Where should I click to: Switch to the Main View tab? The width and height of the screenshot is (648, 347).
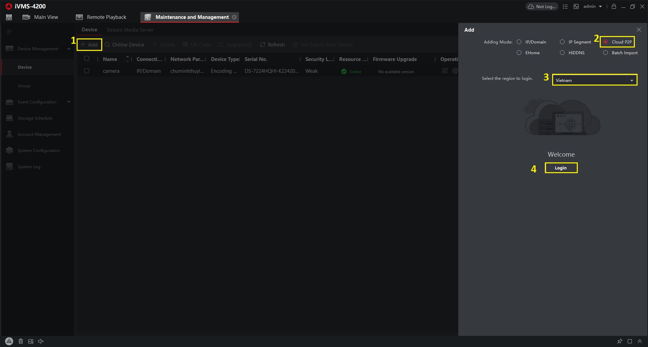pos(40,17)
